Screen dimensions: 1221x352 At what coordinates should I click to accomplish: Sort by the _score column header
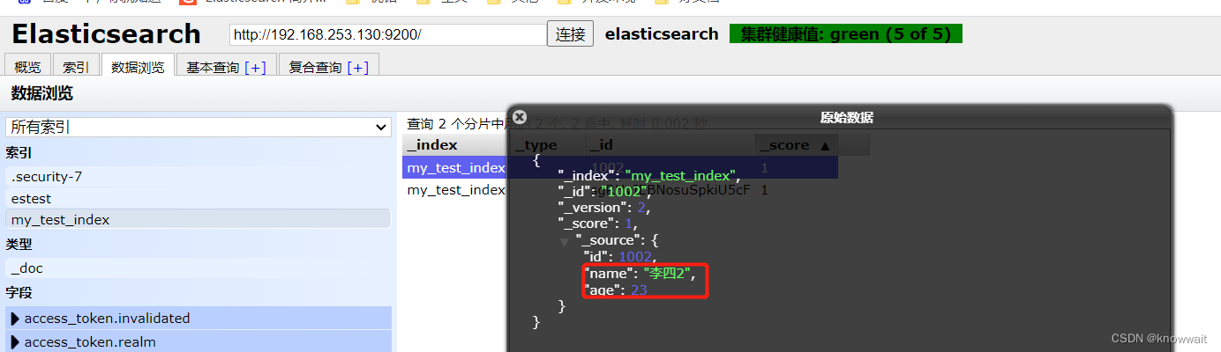coord(796,145)
